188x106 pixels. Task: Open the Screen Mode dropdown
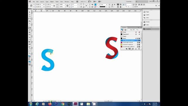pos(95,1)
